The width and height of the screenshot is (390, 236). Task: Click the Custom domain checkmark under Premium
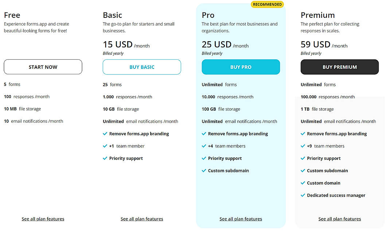(x=303, y=183)
